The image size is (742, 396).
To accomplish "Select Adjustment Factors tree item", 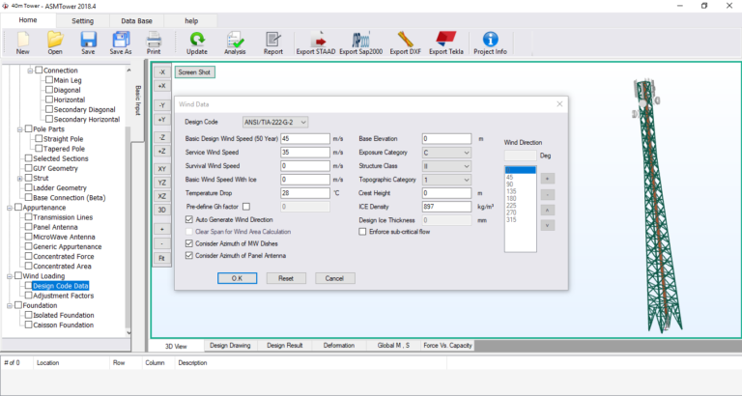I will (64, 296).
